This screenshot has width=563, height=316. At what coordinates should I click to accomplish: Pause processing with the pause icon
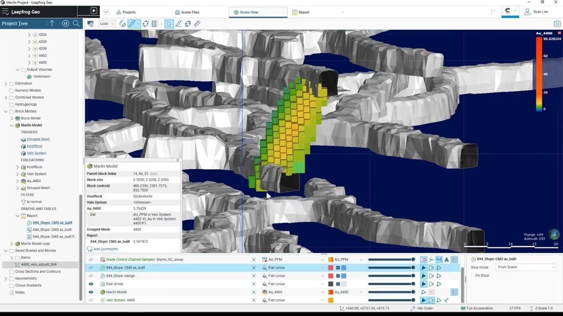click(x=66, y=23)
